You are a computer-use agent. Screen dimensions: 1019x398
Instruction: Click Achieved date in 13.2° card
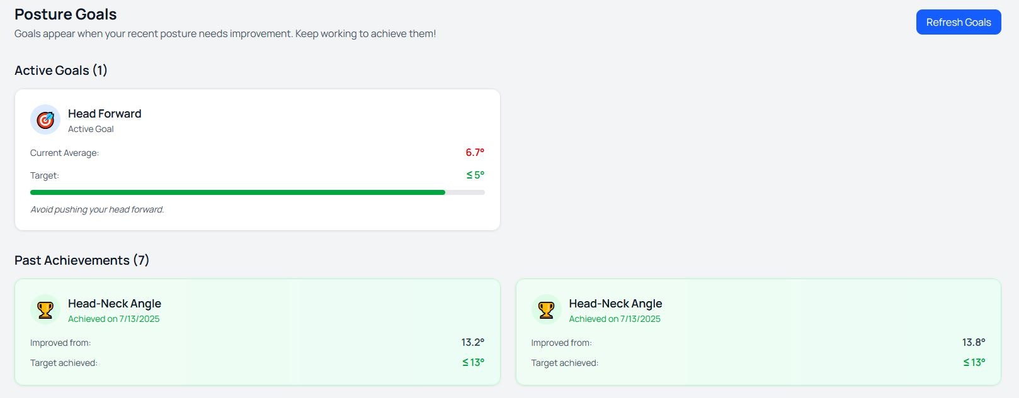click(114, 319)
